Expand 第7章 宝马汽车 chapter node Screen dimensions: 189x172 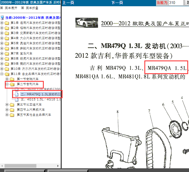tap(2, 53)
